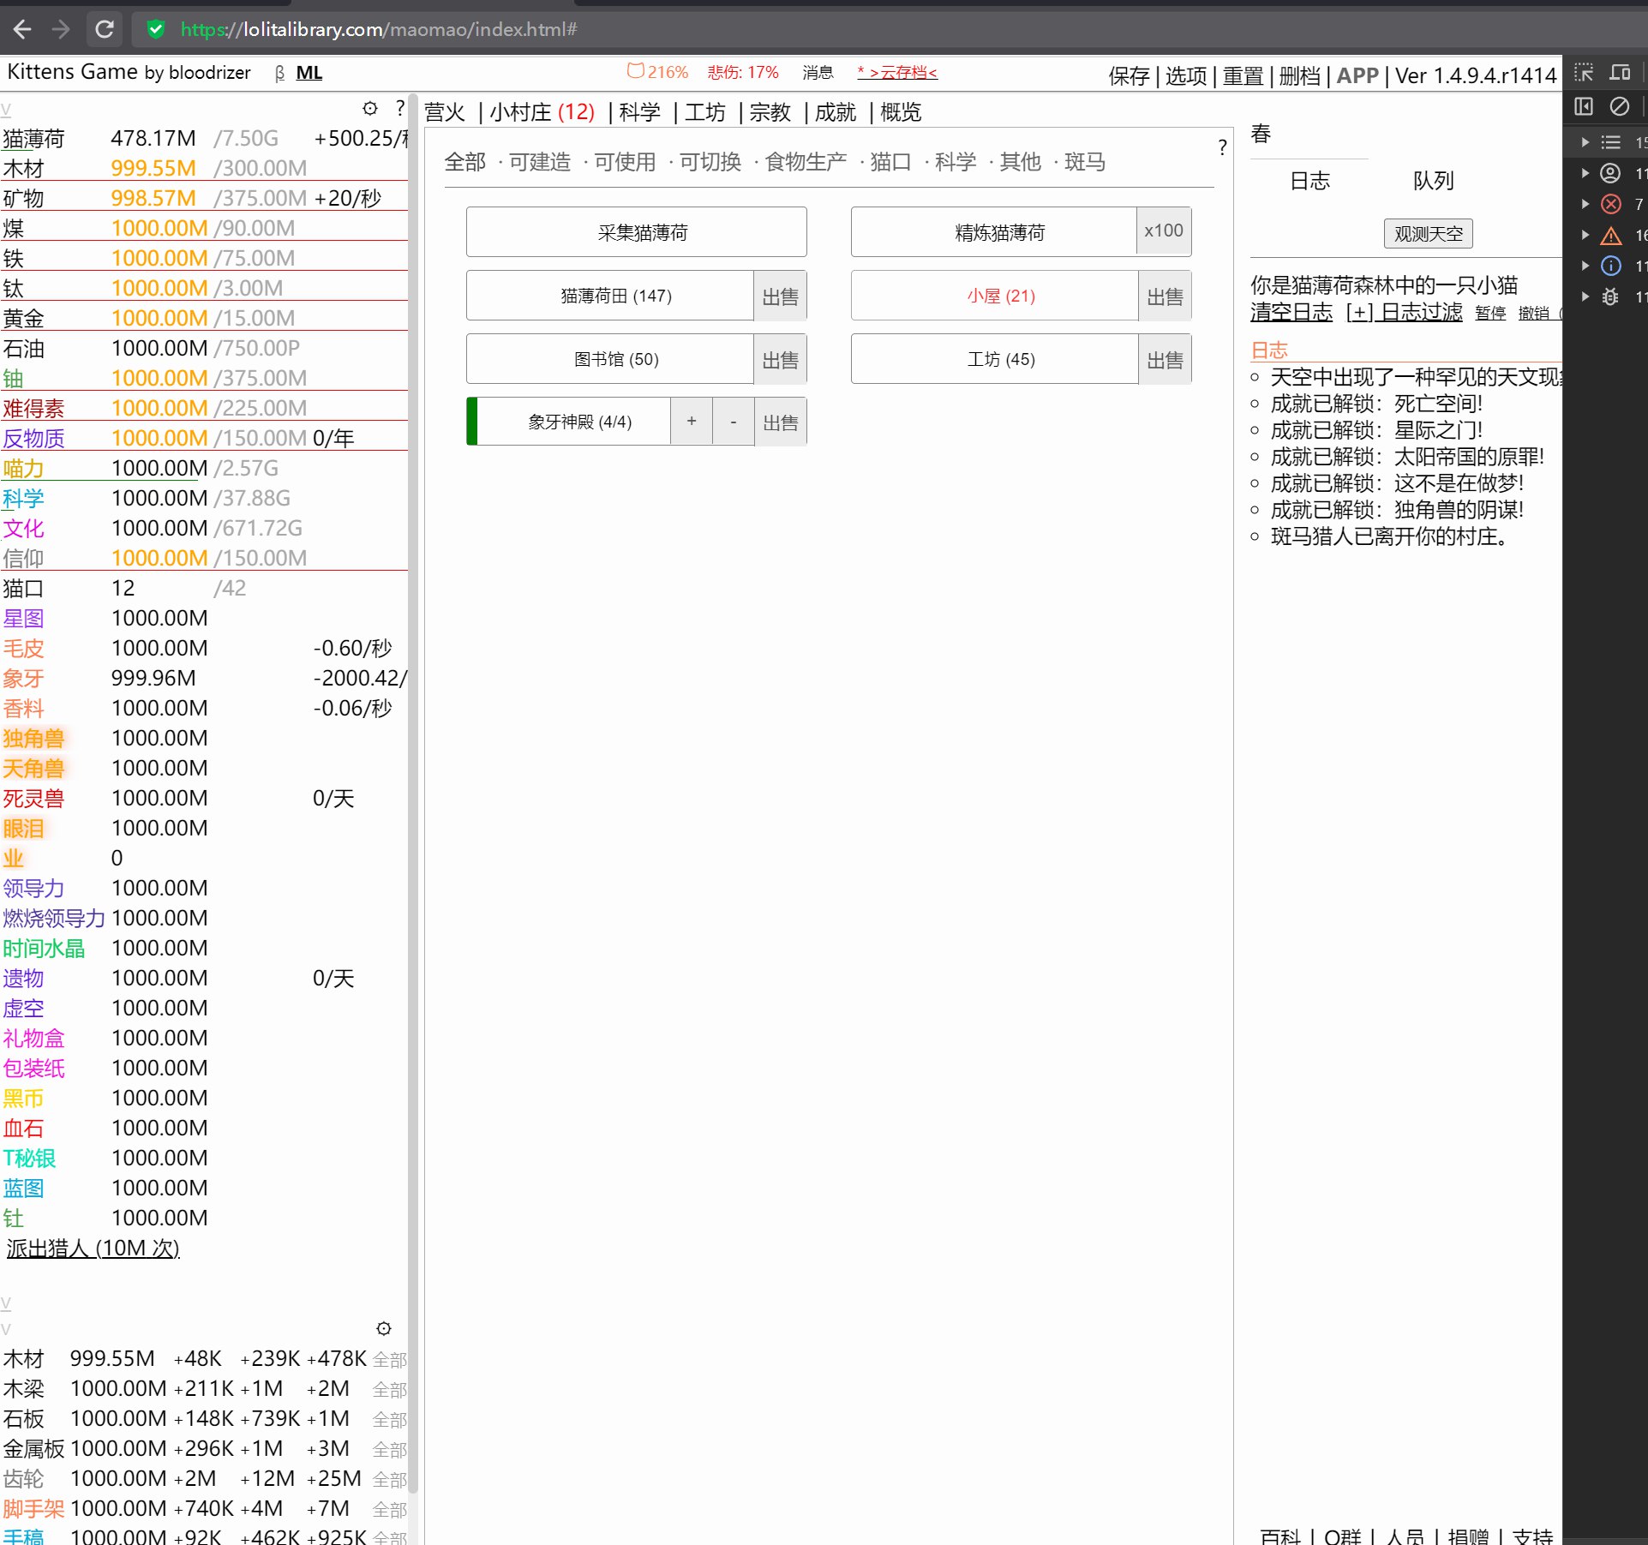The height and width of the screenshot is (1545, 1648).
Task: Click the DevTools inspect element icon
Action: [1584, 73]
